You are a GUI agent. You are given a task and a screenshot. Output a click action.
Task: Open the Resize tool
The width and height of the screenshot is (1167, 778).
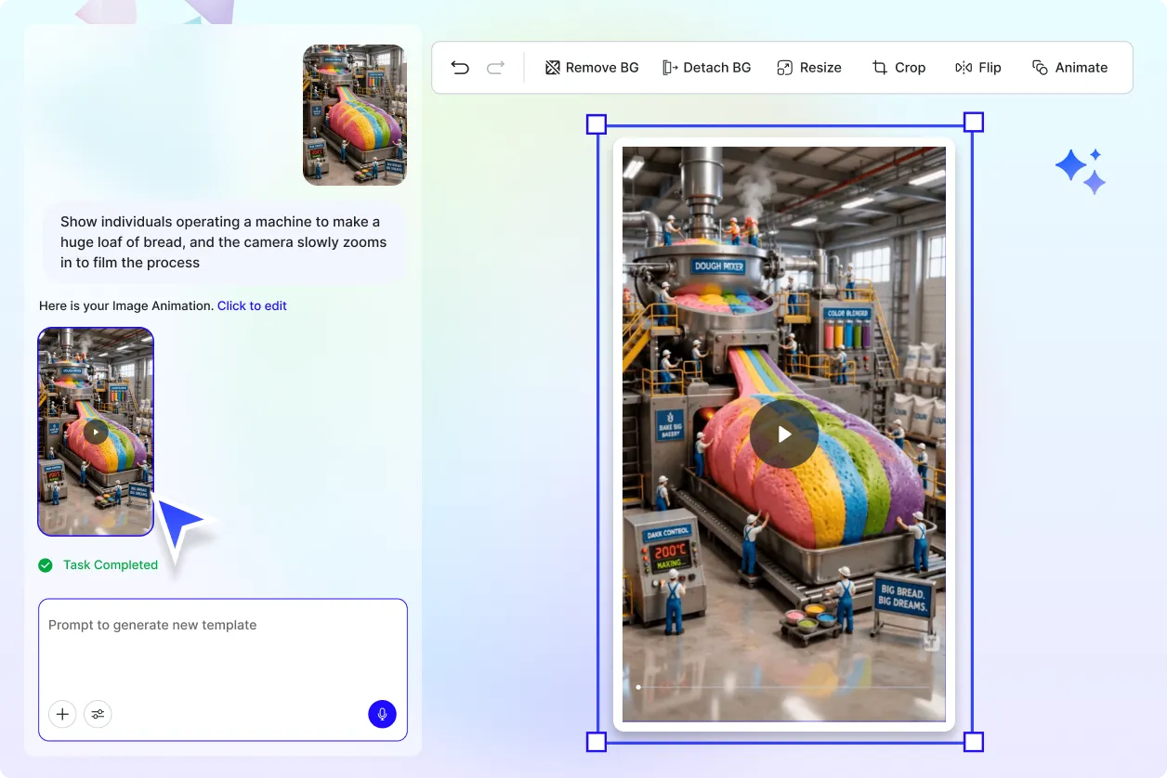808,68
